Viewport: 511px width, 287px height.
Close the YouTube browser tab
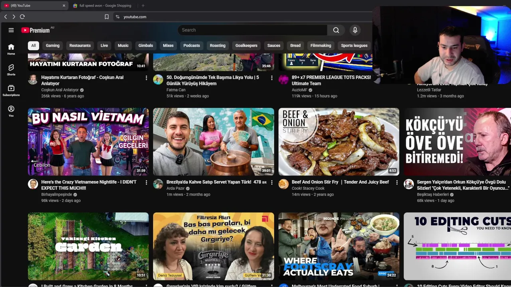coord(64,6)
